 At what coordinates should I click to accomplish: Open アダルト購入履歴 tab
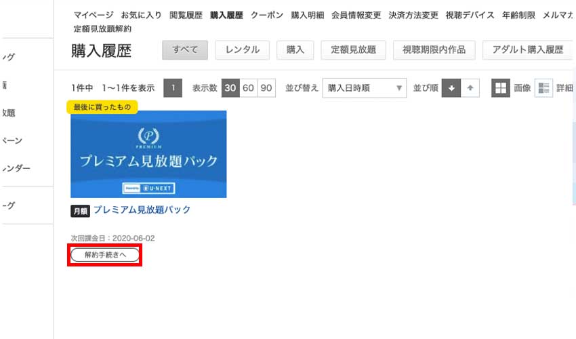(527, 49)
